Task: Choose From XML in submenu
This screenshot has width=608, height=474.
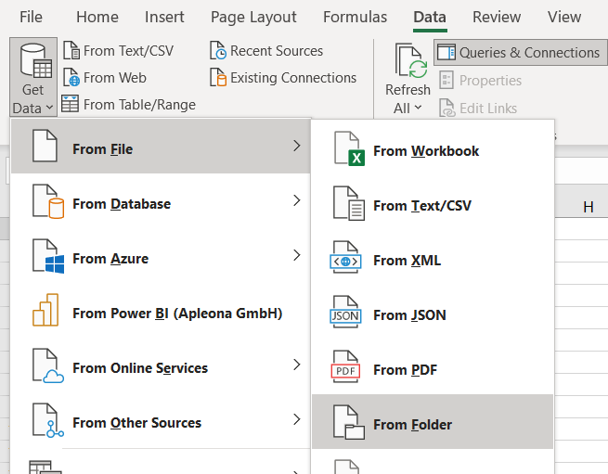Action: pyautogui.click(x=433, y=258)
